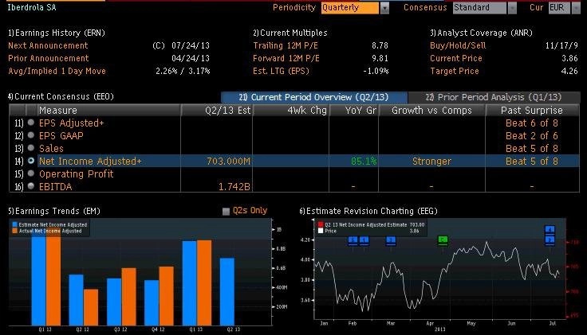Click the 703.000M Net Income estimate value

click(x=228, y=161)
